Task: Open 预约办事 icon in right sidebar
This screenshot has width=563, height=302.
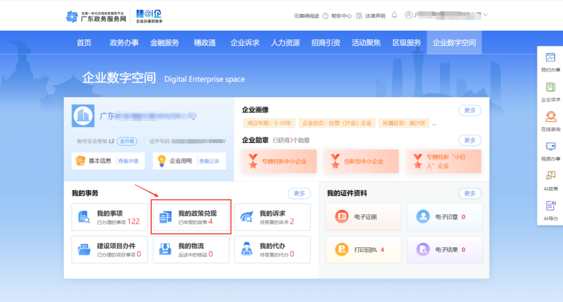Action: tap(550, 58)
